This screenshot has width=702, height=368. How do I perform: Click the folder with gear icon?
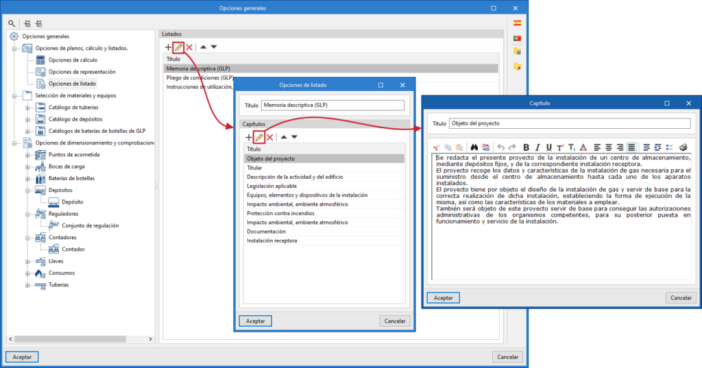click(517, 52)
